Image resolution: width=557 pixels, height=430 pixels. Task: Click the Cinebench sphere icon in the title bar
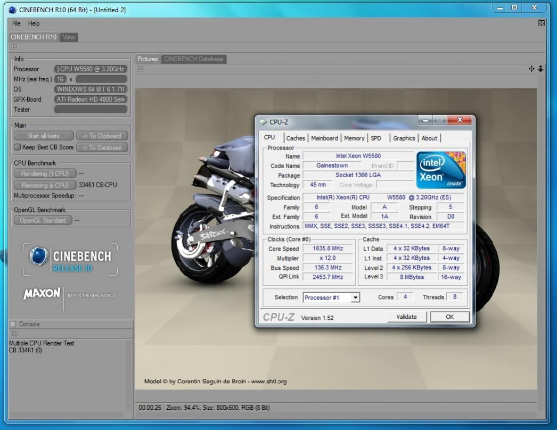click(12, 10)
